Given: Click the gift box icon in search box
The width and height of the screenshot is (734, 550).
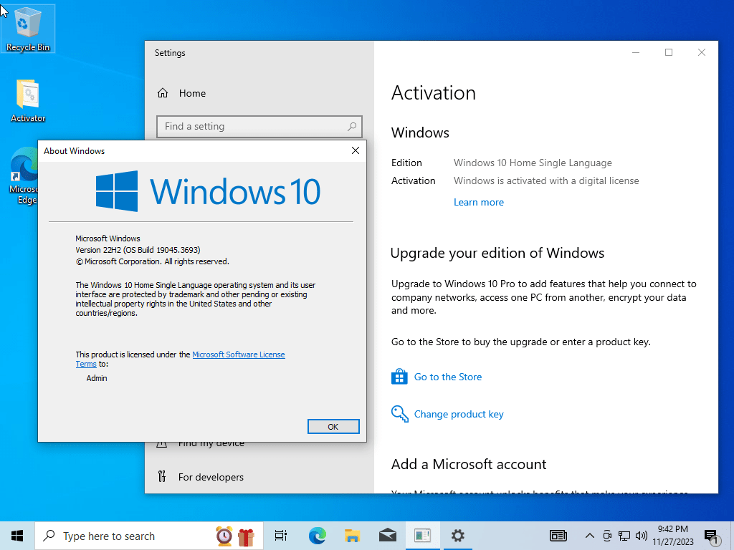Looking at the screenshot, I should pyautogui.click(x=247, y=536).
